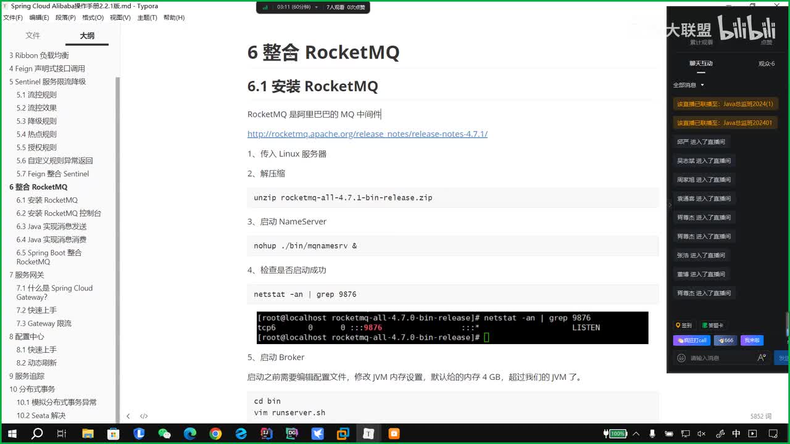This screenshot has height=444, width=790.
Task: Select the 大纲 outline tab
Action: pos(87,36)
